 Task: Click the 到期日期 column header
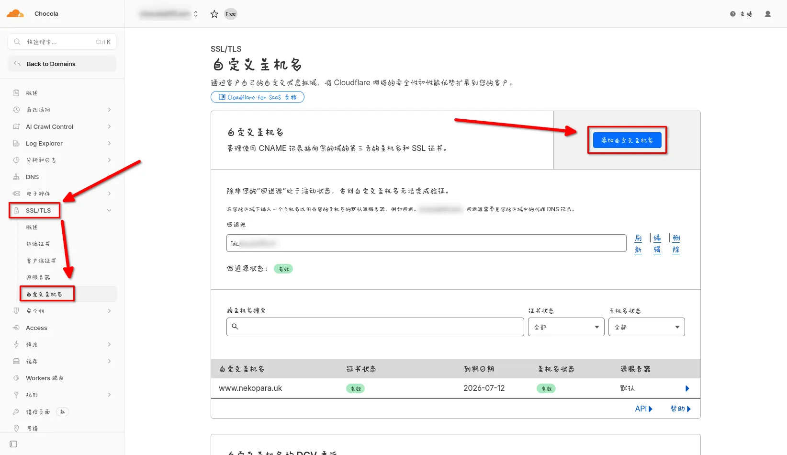[x=479, y=369]
